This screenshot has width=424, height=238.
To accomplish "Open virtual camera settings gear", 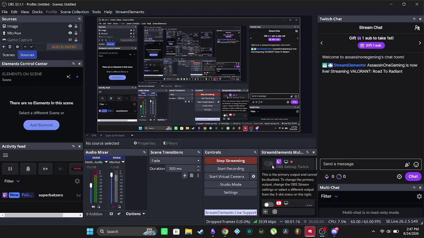I will pos(253,177).
